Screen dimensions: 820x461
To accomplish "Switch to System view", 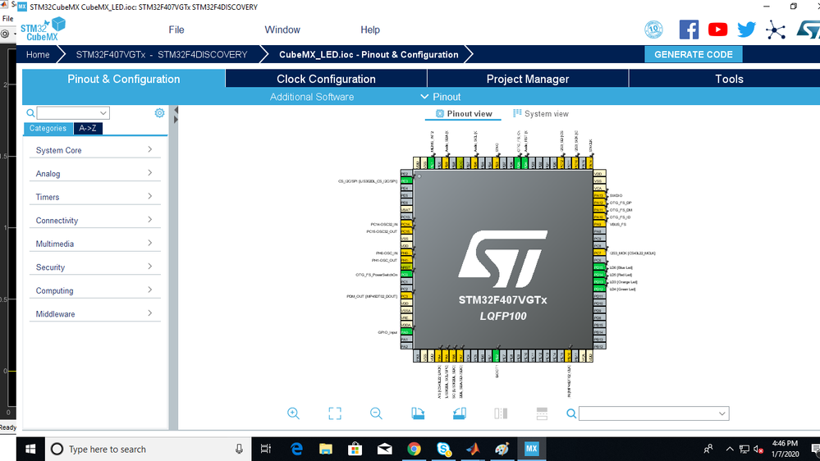I will [x=541, y=113].
